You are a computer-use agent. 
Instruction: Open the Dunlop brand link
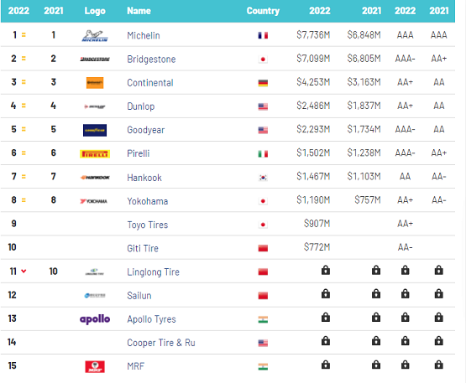[x=141, y=106]
